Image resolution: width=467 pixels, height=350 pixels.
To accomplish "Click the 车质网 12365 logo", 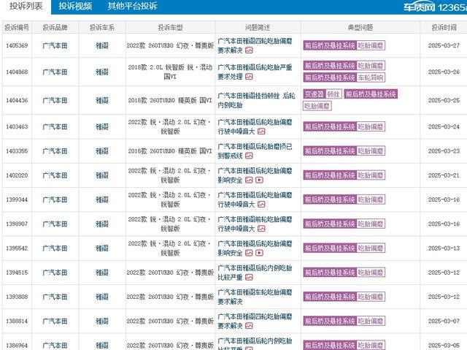I will 435,7.
